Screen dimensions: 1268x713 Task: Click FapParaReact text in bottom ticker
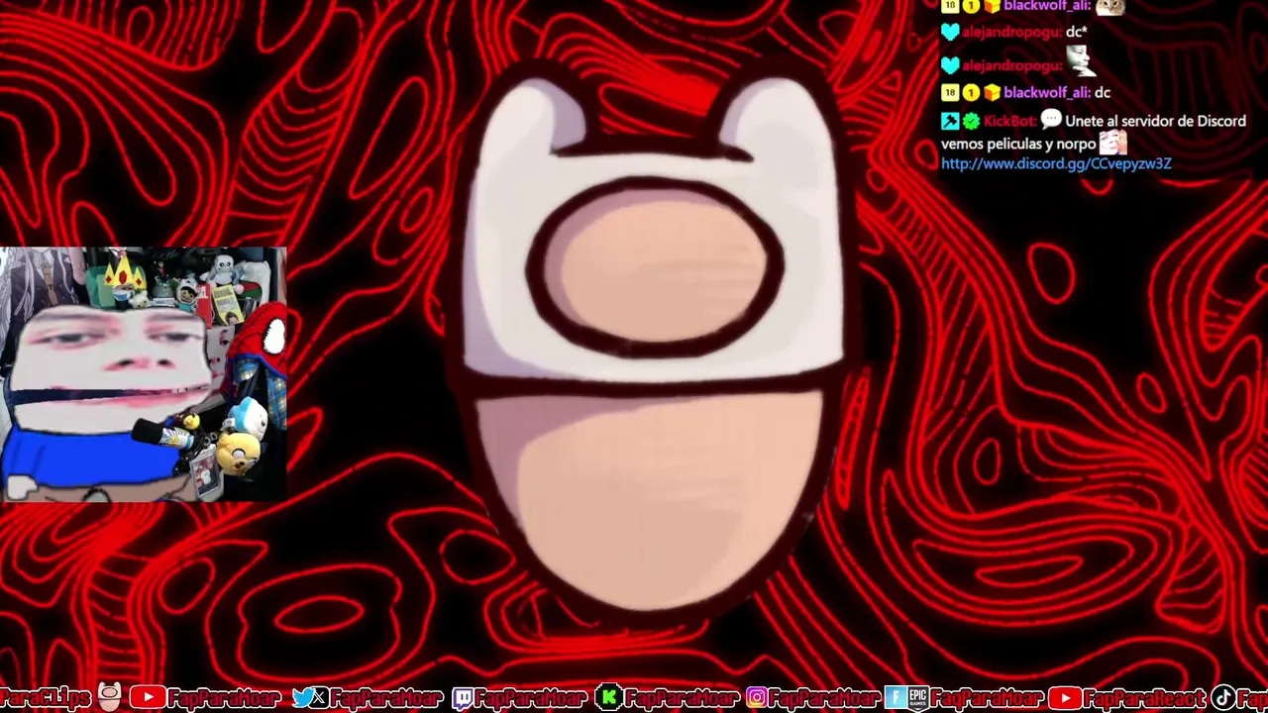(1144, 699)
